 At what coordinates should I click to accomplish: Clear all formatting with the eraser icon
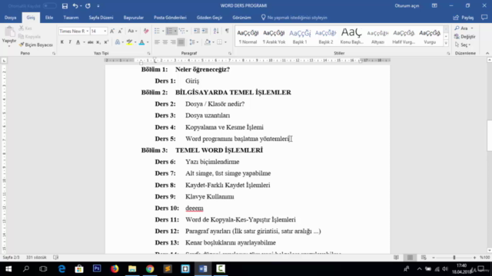click(x=146, y=31)
